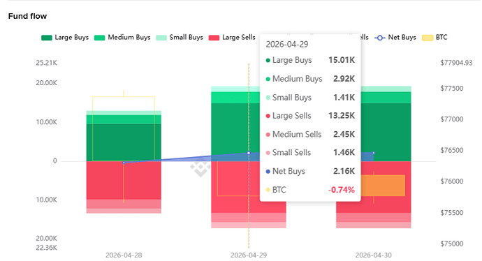The width and height of the screenshot is (482, 261).
Task: Toggle BTC legend entry
Action: tap(434, 38)
